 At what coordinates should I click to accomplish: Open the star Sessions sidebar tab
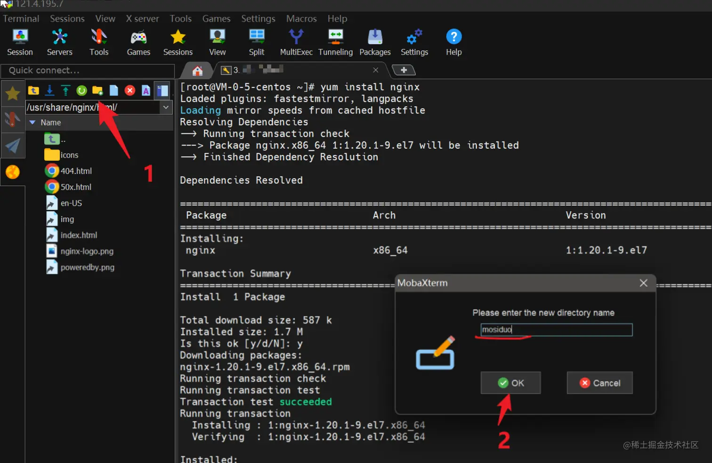click(12, 94)
